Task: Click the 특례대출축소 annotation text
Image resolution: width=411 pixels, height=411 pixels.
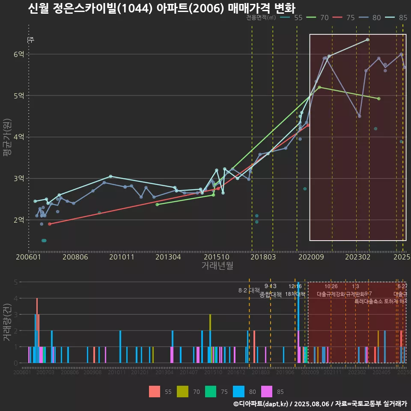Action: pyautogui.click(x=369, y=301)
